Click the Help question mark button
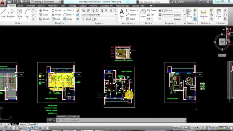The image size is (233, 131). (208, 1)
